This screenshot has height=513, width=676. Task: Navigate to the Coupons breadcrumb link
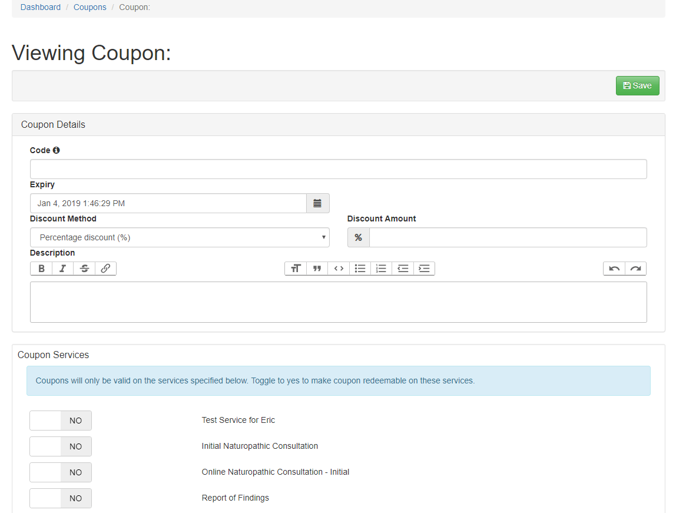pyautogui.click(x=90, y=7)
